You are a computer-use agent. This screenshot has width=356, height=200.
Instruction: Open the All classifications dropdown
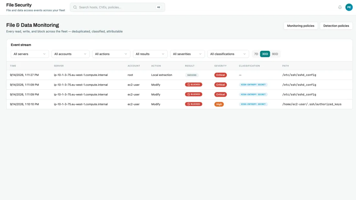[x=228, y=54]
